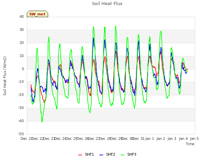Click the lowest green SHF3 trough near -40
This screenshot has width=215, height=161.
tap(42, 122)
